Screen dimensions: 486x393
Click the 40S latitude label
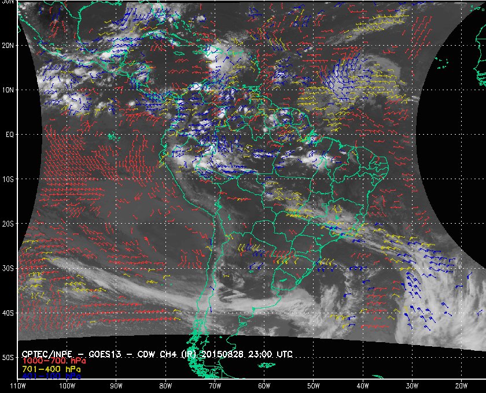8,313
